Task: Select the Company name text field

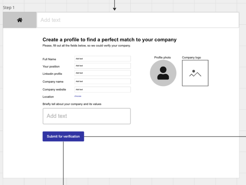Action: [102, 81]
